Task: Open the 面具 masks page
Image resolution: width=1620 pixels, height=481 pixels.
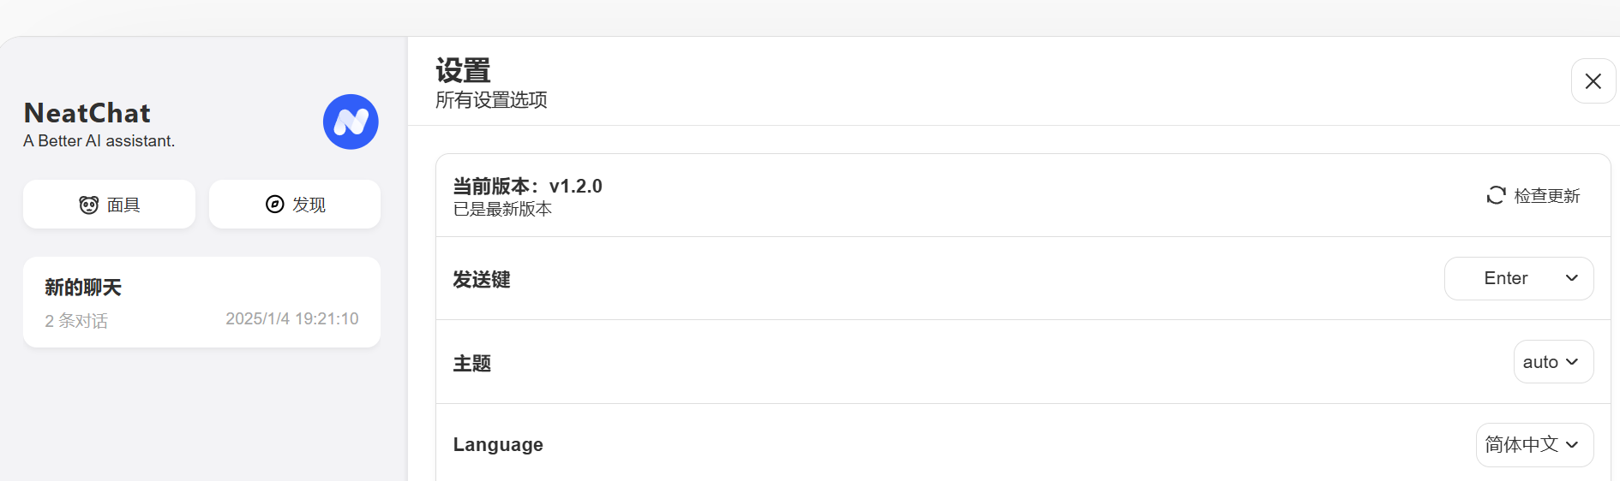Action: pos(109,204)
